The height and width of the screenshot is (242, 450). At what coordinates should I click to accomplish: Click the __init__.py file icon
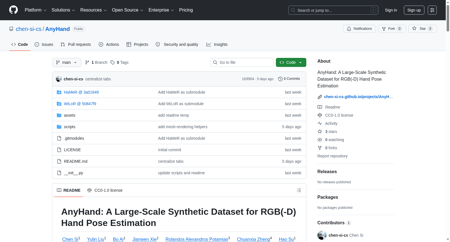[59, 173]
